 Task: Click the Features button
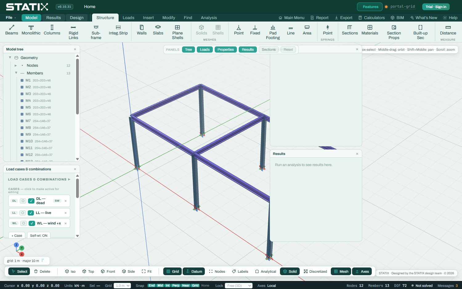[x=370, y=7]
